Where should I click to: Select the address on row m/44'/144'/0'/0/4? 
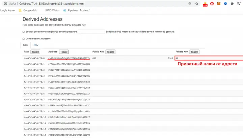pyautogui.click(x=69, y=82)
